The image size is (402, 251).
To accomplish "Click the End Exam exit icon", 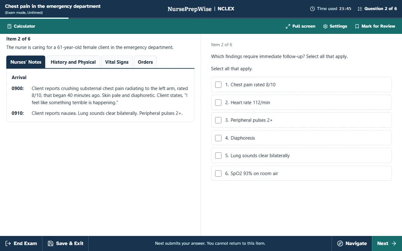I will coord(8,243).
